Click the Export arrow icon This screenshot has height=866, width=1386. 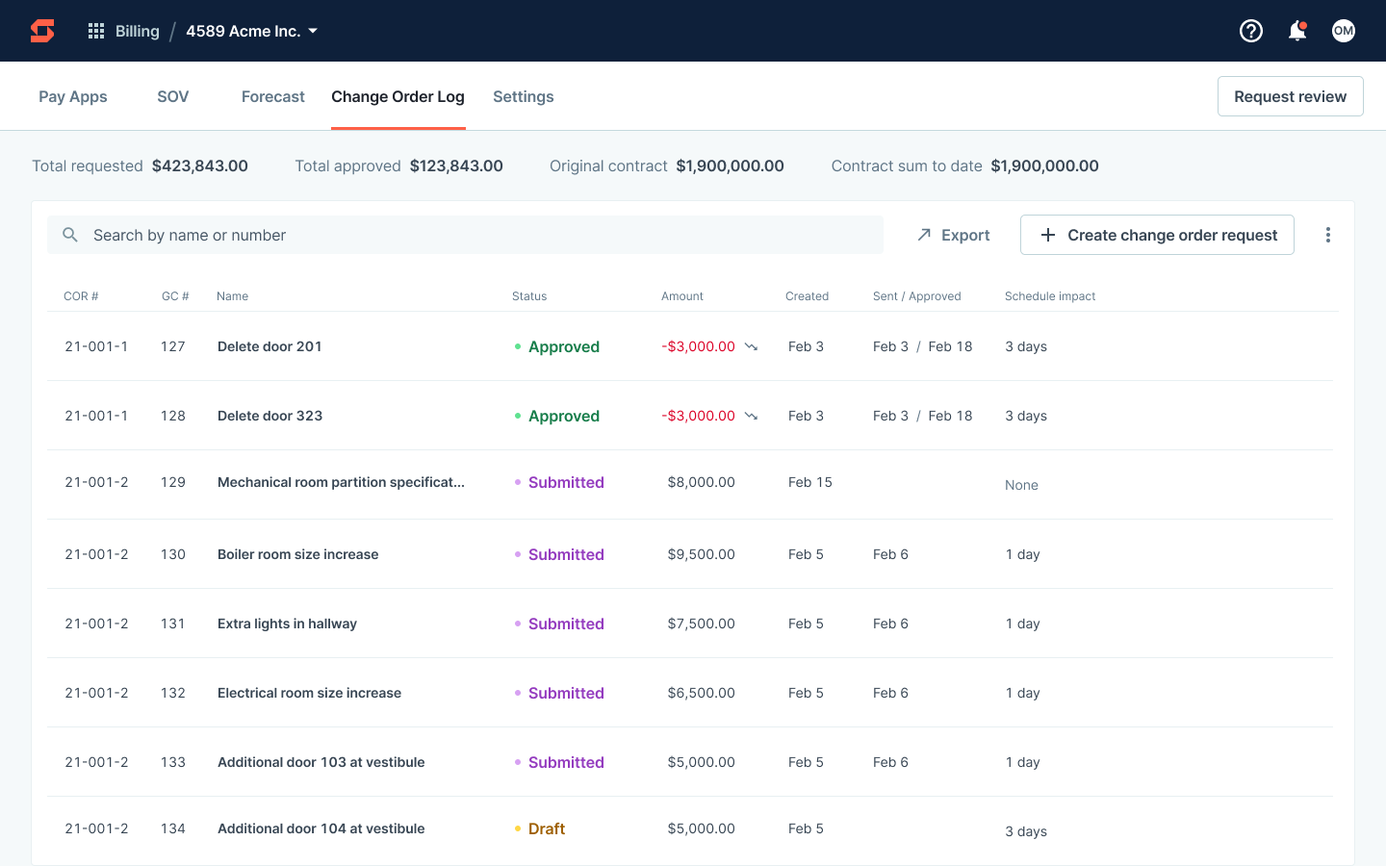tap(925, 234)
